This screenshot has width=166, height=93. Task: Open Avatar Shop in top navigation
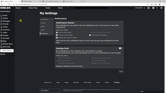coord(33,8)
